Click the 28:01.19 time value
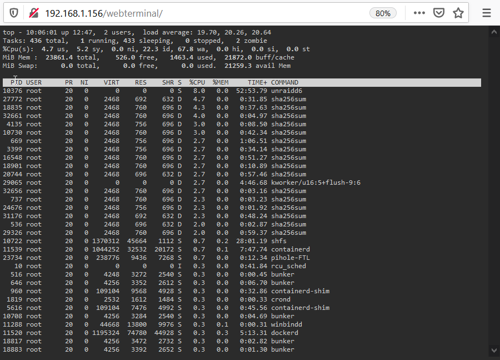Viewport: 500px width, 360px height. [x=251, y=241]
